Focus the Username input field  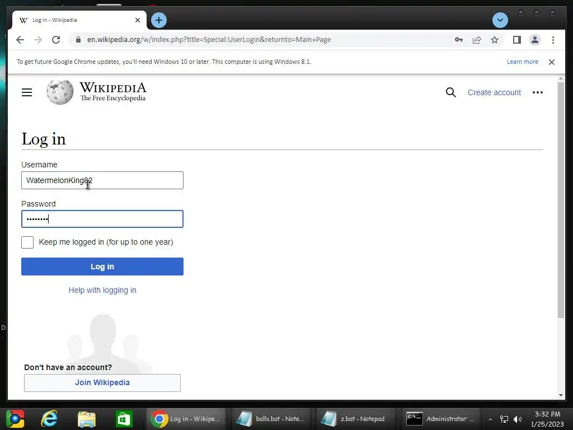click(x=102, y=180)
